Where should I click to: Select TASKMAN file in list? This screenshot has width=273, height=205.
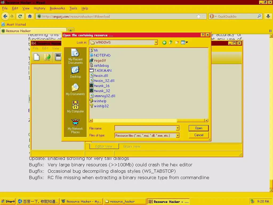101,70
